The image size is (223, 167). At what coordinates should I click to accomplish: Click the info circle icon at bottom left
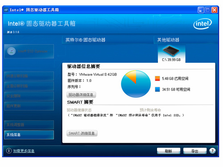[x=9, y=151]
